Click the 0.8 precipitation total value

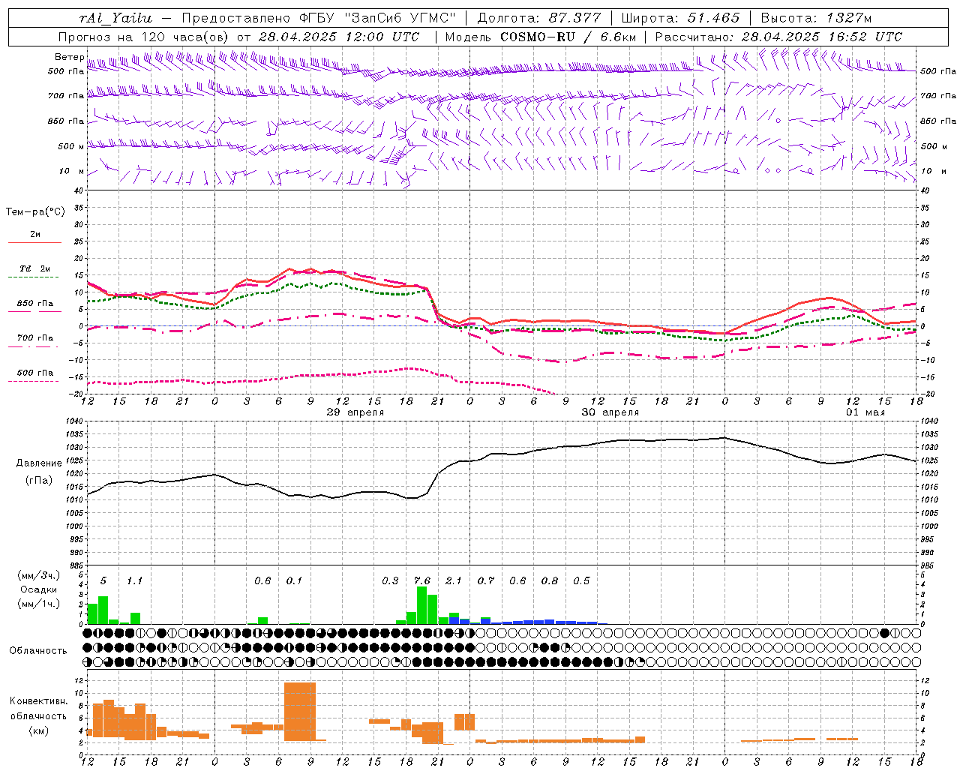click(x=550, y=581)
